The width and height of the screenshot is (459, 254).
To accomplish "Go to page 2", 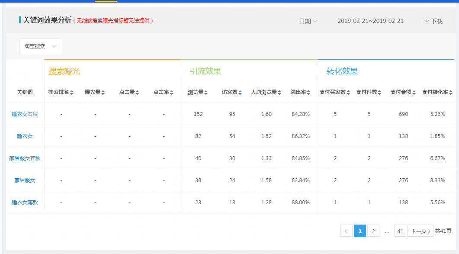I will pyautogui.click(x=373, y=231).
